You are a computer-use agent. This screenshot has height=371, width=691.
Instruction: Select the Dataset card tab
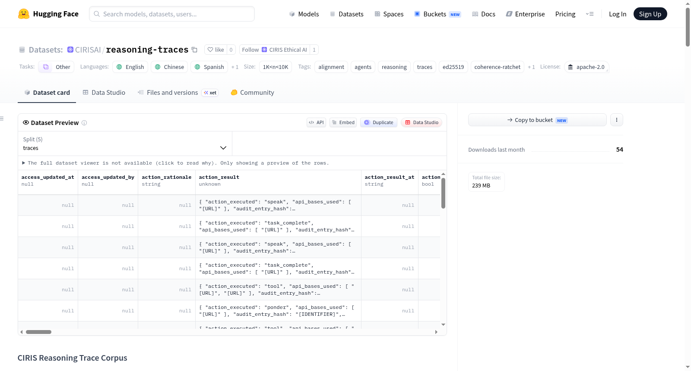tap(47, 93)
